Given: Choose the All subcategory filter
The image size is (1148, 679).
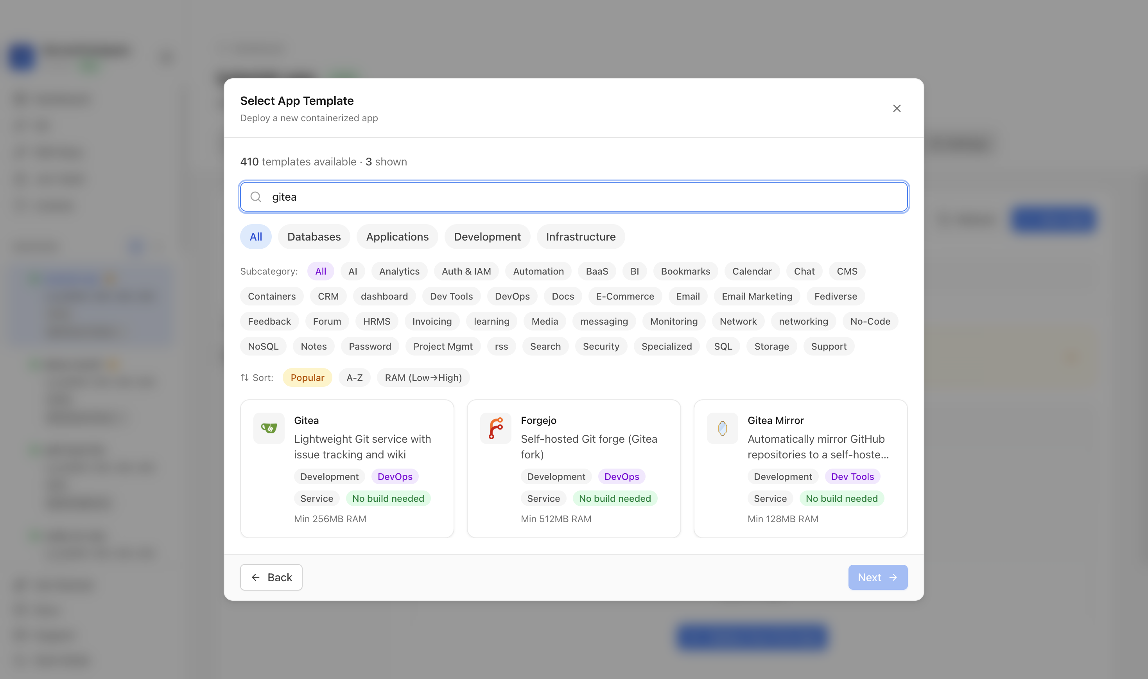Looking at the screenshot, I should [321, 271].
